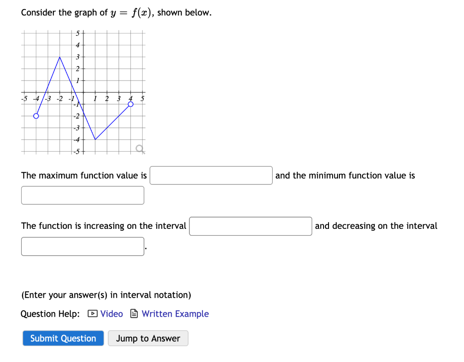Click the Video play icon
Screen dimensions: 464x362
coord(92,314)
